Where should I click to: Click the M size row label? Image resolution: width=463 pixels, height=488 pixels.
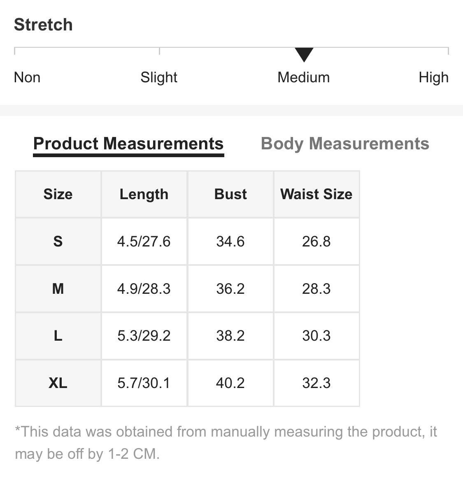pyautogui.click(x=58, y=289)
